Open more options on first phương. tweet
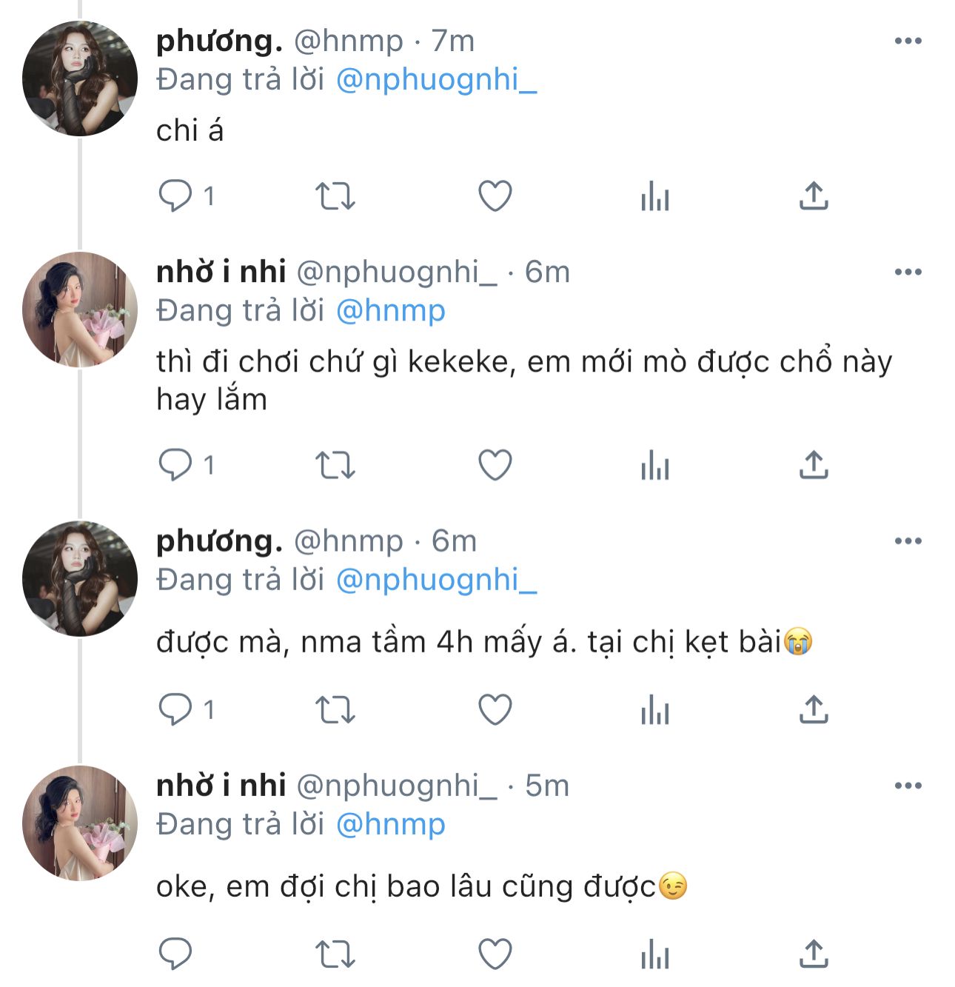955x987 pixels. (908, 41)
